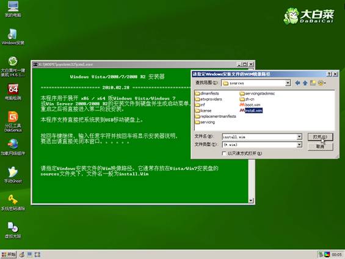The image size is (345, 259).
Task: Open the Windows安装 desktop icon
Action: click(x=13, y=37)
